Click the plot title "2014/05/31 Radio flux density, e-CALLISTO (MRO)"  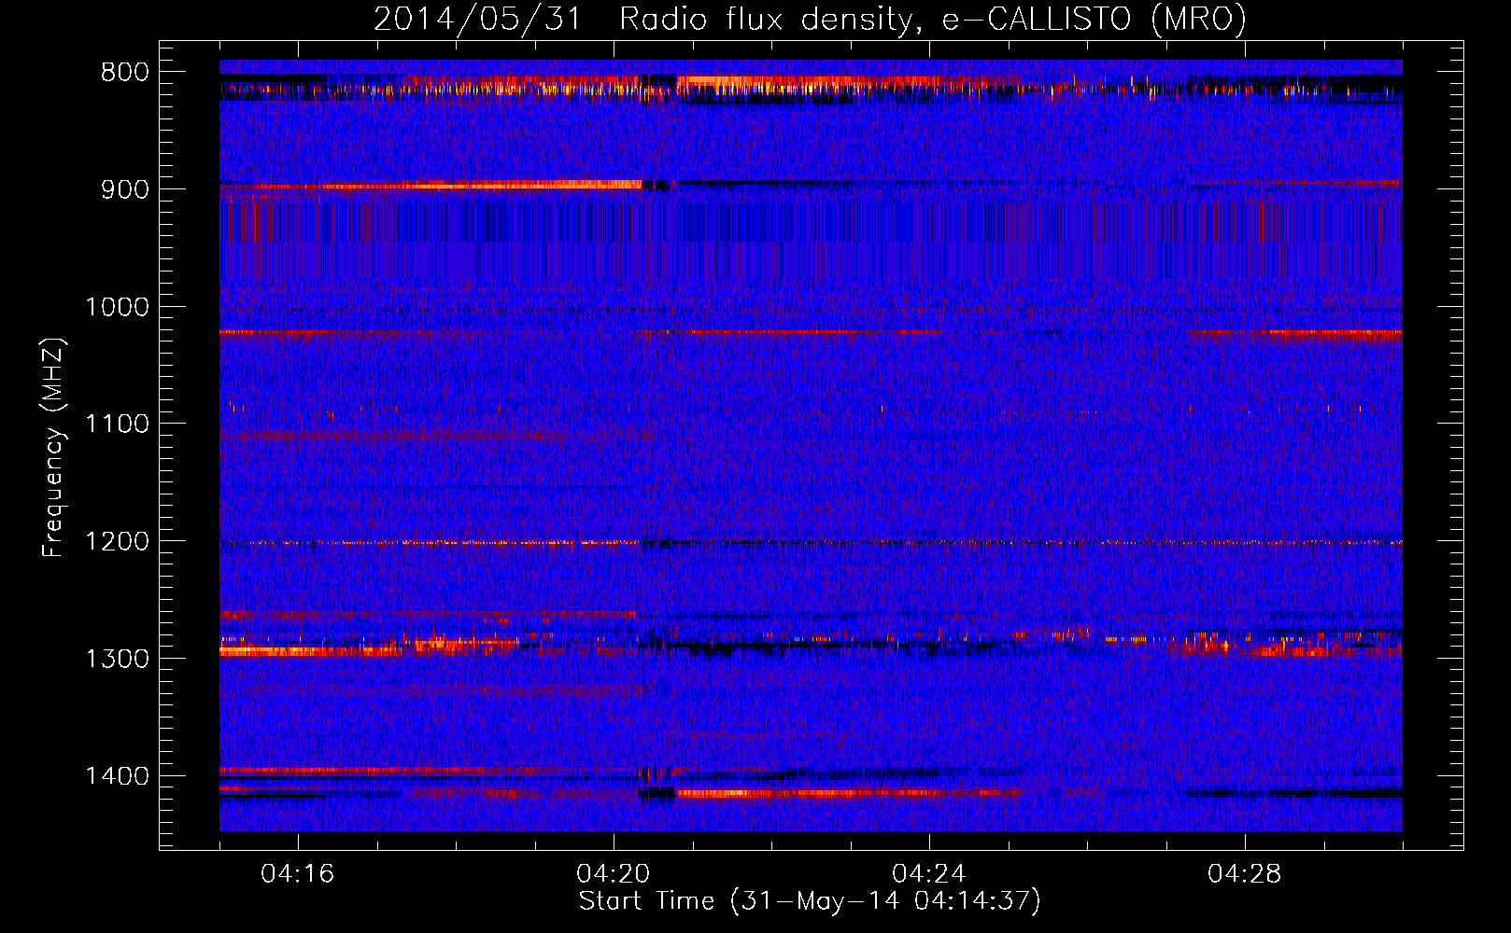[810, 20]
